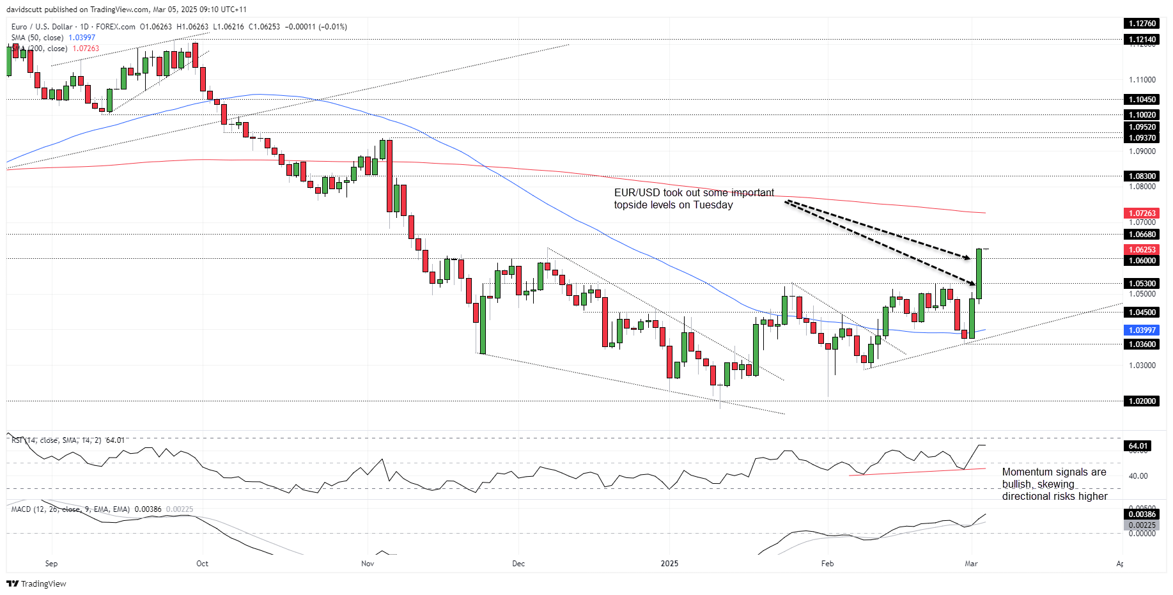Screen dimensions: 1173x595
Task: Select the 1.10020 price level label
Action: coord(1142,115)
